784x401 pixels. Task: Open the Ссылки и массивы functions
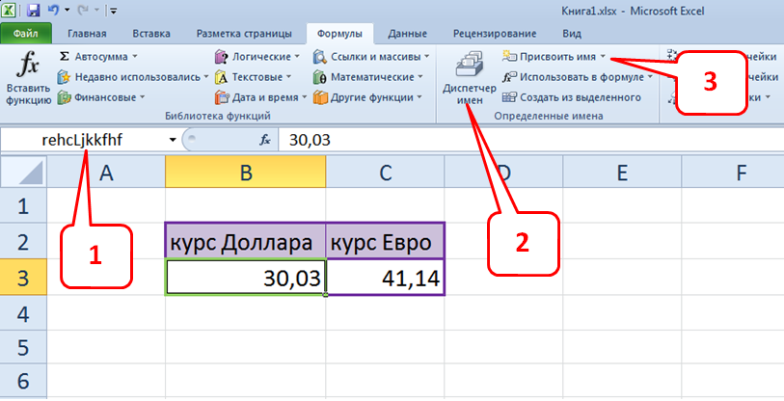368,57
